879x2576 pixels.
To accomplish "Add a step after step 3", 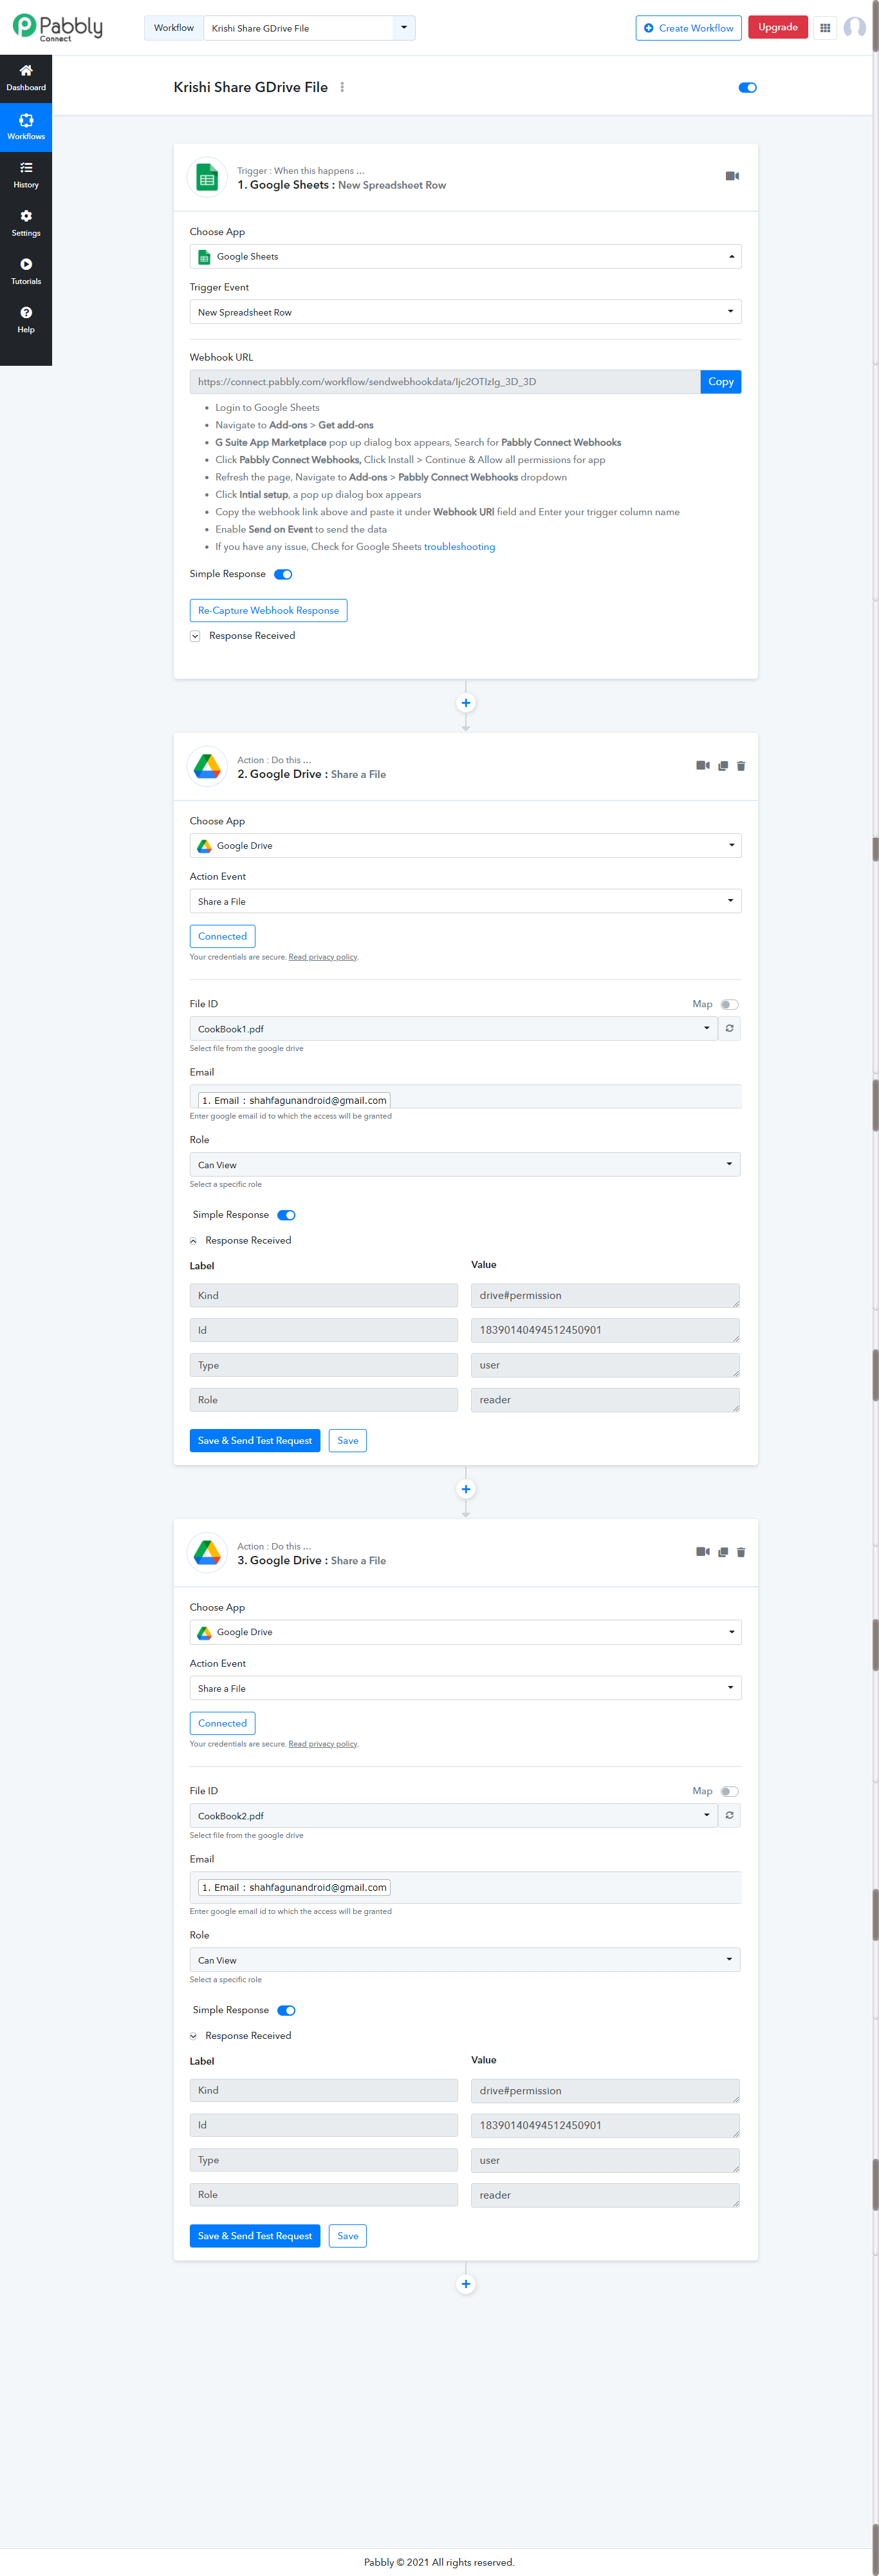I will pyautogui.click(x=465, y=2284).
